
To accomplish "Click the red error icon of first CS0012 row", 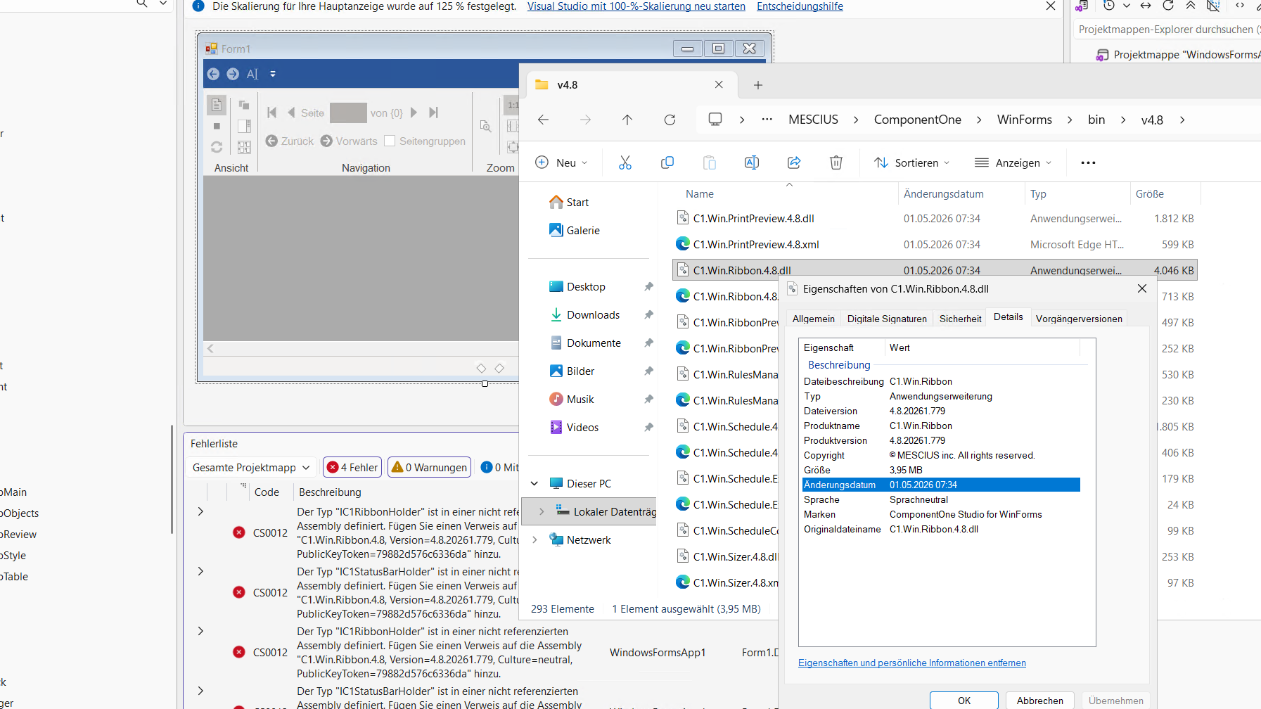I will [x=239, y=532].
